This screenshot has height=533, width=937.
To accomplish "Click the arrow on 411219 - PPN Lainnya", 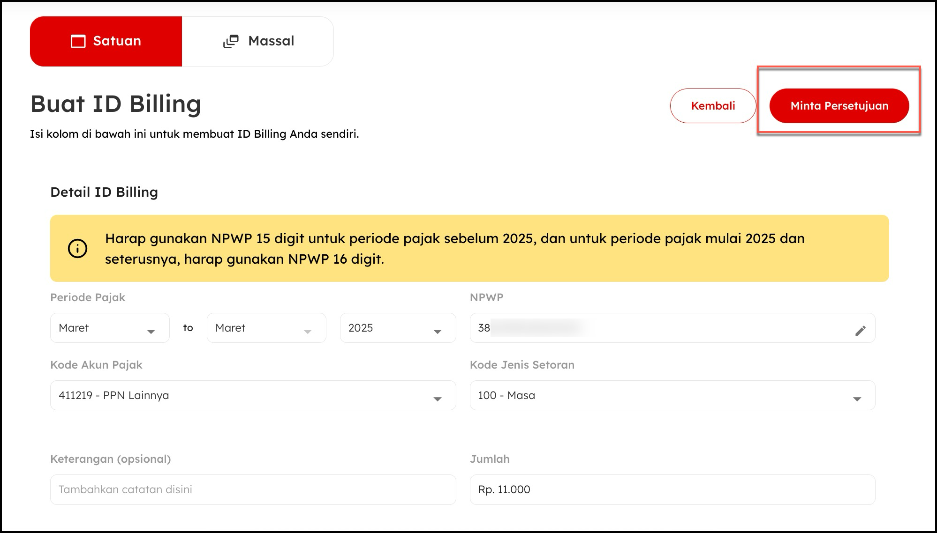I will (x=437, y=399).
